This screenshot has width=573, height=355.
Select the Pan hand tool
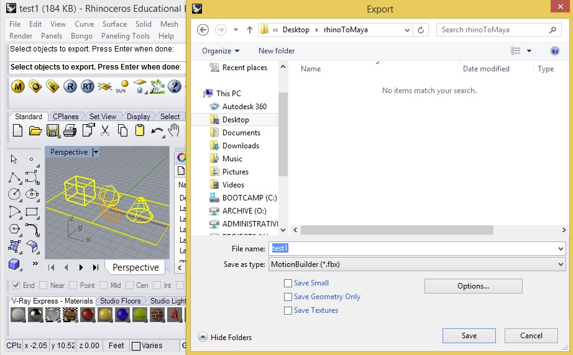(174, 130)
